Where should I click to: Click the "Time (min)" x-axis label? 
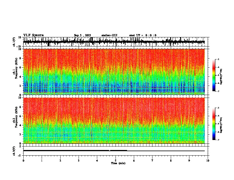tap(118, 163)
